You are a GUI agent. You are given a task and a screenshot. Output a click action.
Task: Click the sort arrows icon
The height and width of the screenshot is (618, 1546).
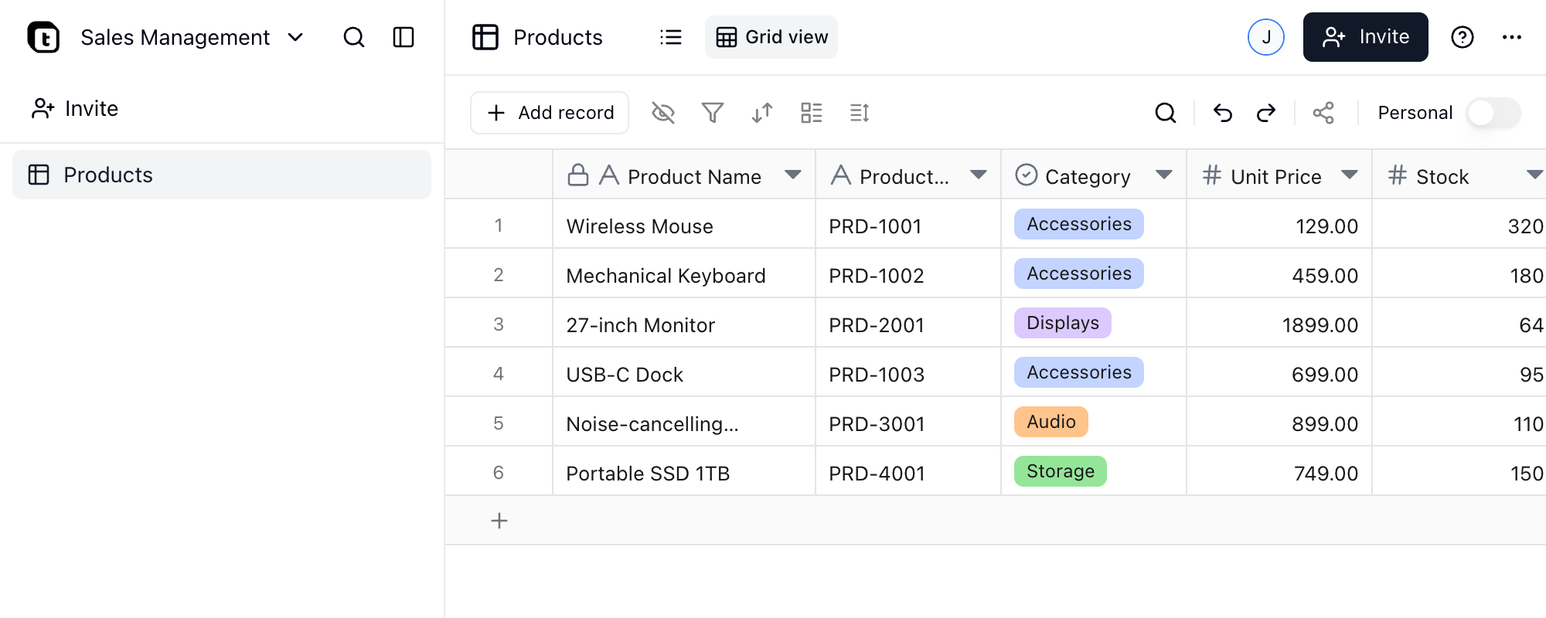tap(762, 113)
